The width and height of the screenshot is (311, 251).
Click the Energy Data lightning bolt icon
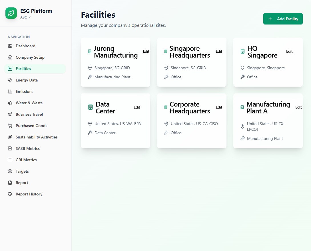10,80
